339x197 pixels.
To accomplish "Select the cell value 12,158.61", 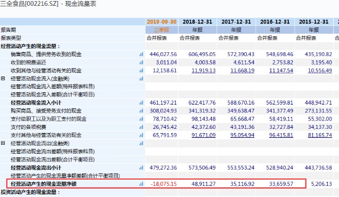I will 165,71.
